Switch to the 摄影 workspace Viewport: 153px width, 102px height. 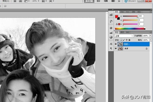tap(113, 1)
